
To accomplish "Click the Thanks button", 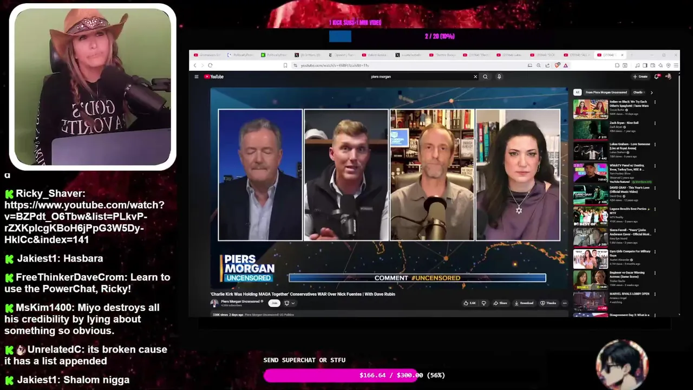I will [x=548, y=303].
